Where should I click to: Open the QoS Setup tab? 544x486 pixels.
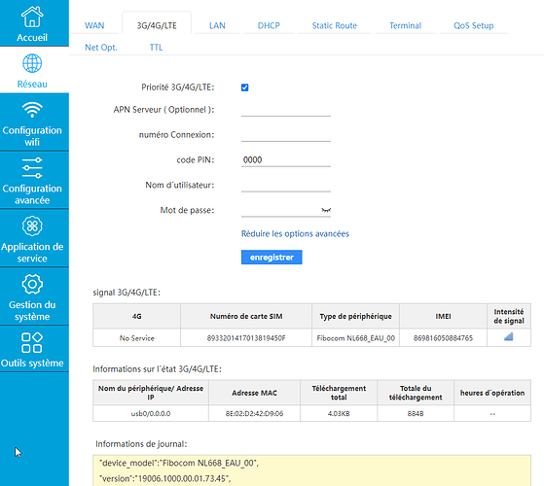click(x=474, y=25)
